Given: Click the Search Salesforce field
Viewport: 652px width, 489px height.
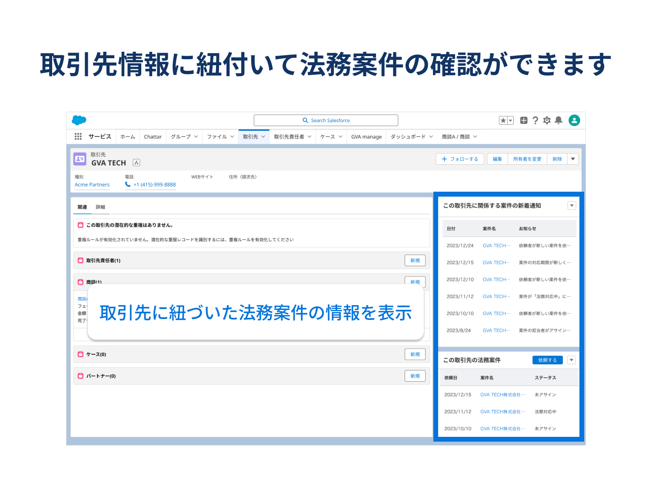Looking at the screenshot, I should [x=326, y=120].
